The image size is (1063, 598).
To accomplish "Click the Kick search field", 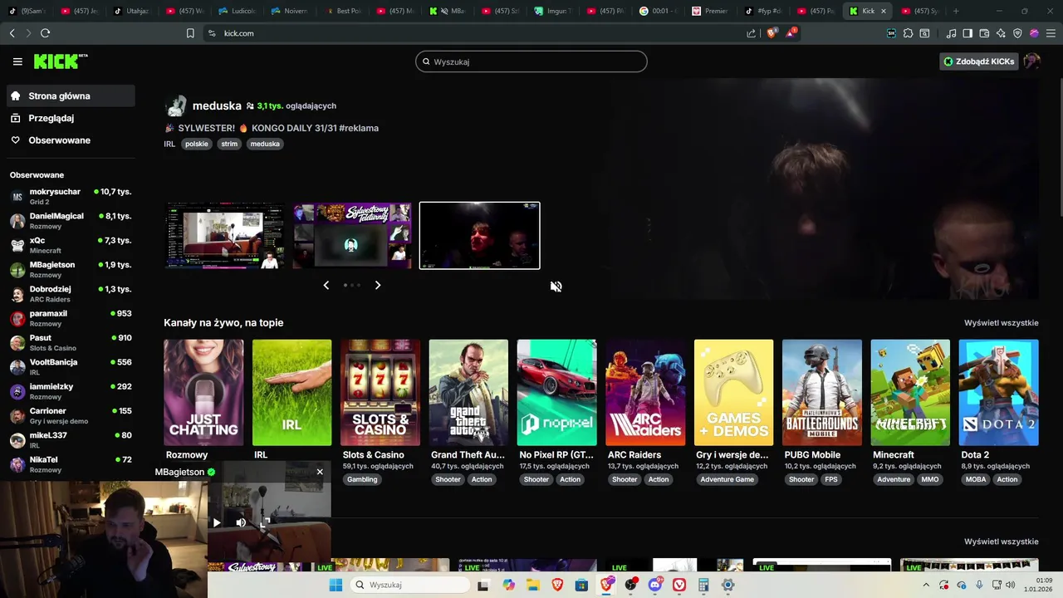I will click(531, 61).
